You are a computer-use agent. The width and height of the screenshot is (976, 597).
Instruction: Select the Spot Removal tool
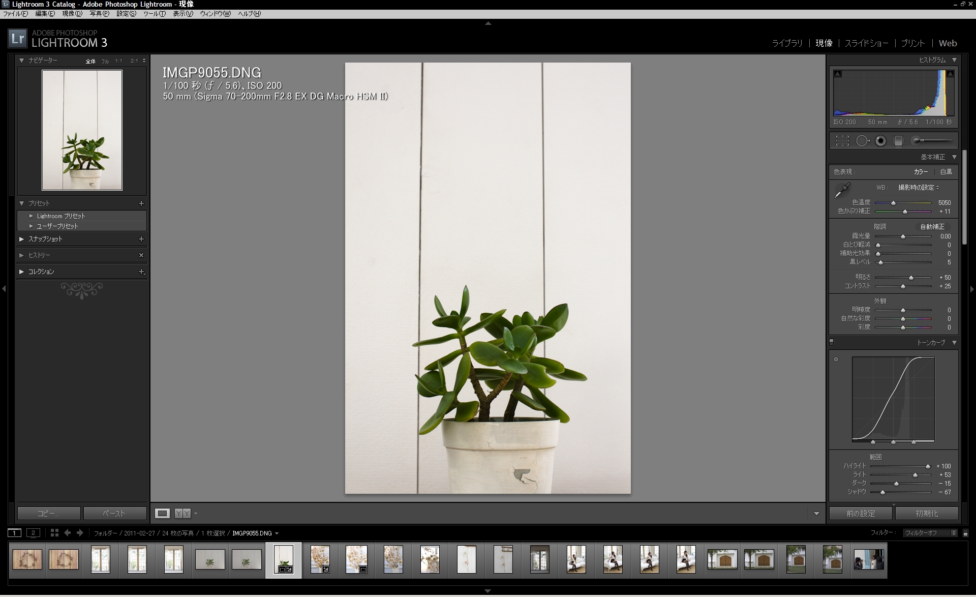click(863, 140)
